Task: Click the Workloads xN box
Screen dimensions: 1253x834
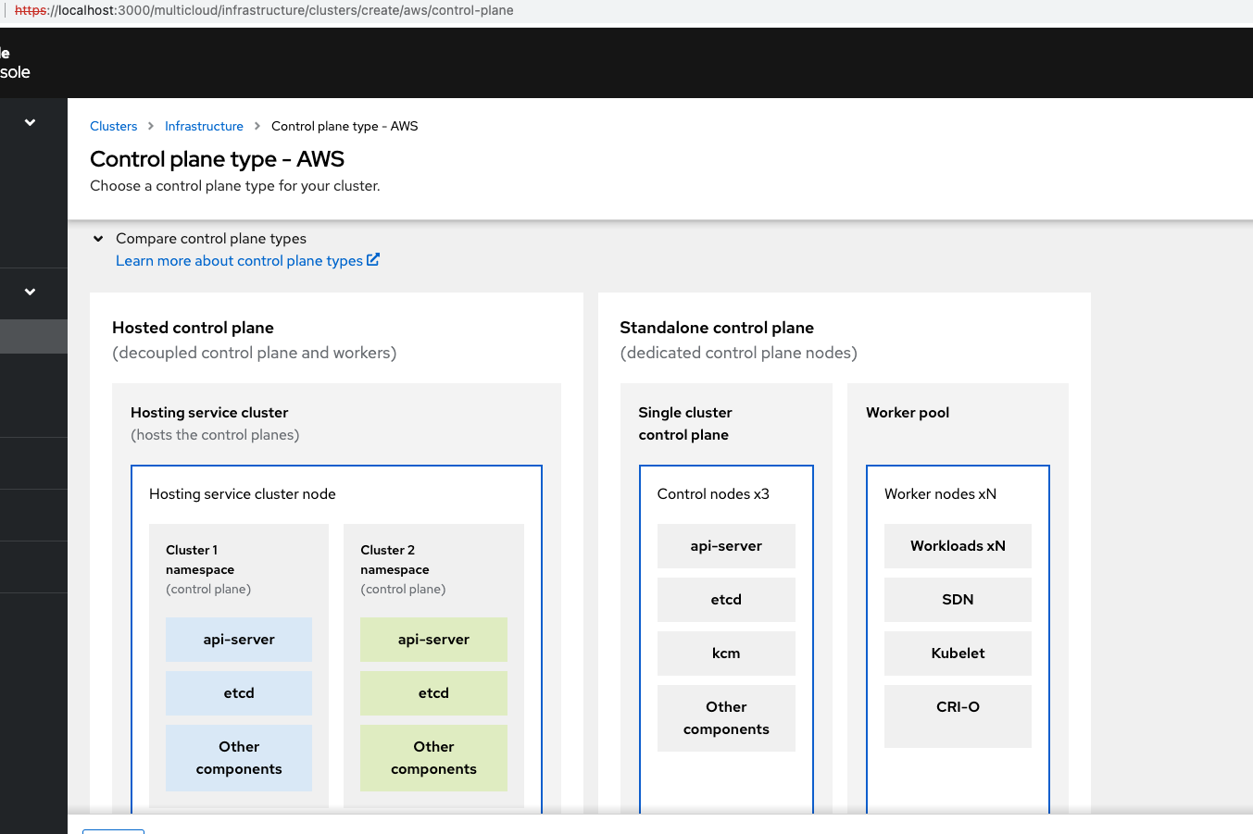Action: click(x=958, y=546)
